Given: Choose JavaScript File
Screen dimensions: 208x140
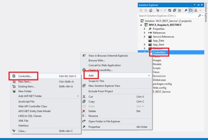Looking at the screenshot, I should coord(26,102).
